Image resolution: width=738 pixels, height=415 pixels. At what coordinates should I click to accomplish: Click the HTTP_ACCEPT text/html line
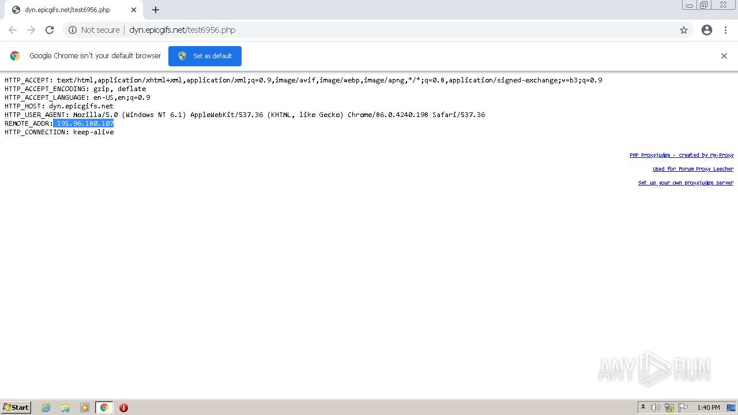[x=303, y=80]
